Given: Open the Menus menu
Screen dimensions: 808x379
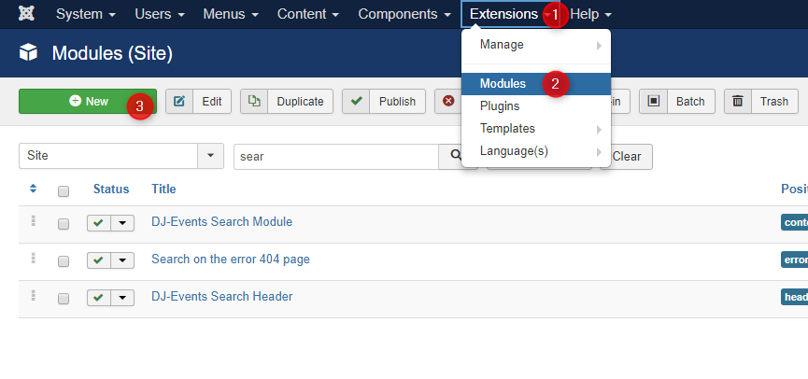Looking at the screenshot, I should click(x=231, y=14).
